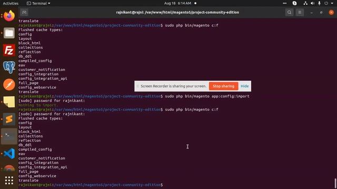
Task: Click the terminal title bar path text
Action: (177, 13)
